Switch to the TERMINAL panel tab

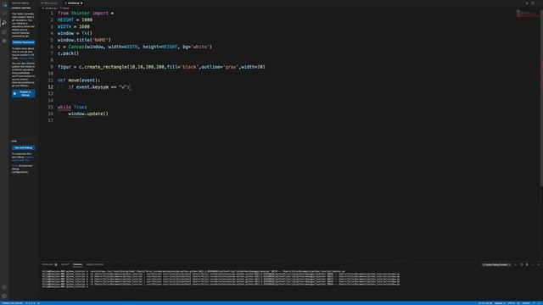[x=77, y=264]
